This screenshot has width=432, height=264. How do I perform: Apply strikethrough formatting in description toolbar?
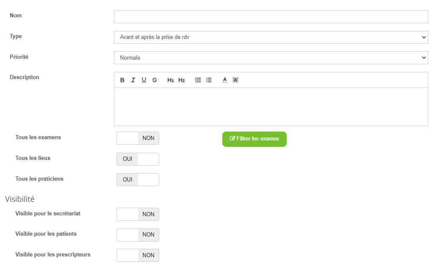pyautogui.click(x=155, y=80)
